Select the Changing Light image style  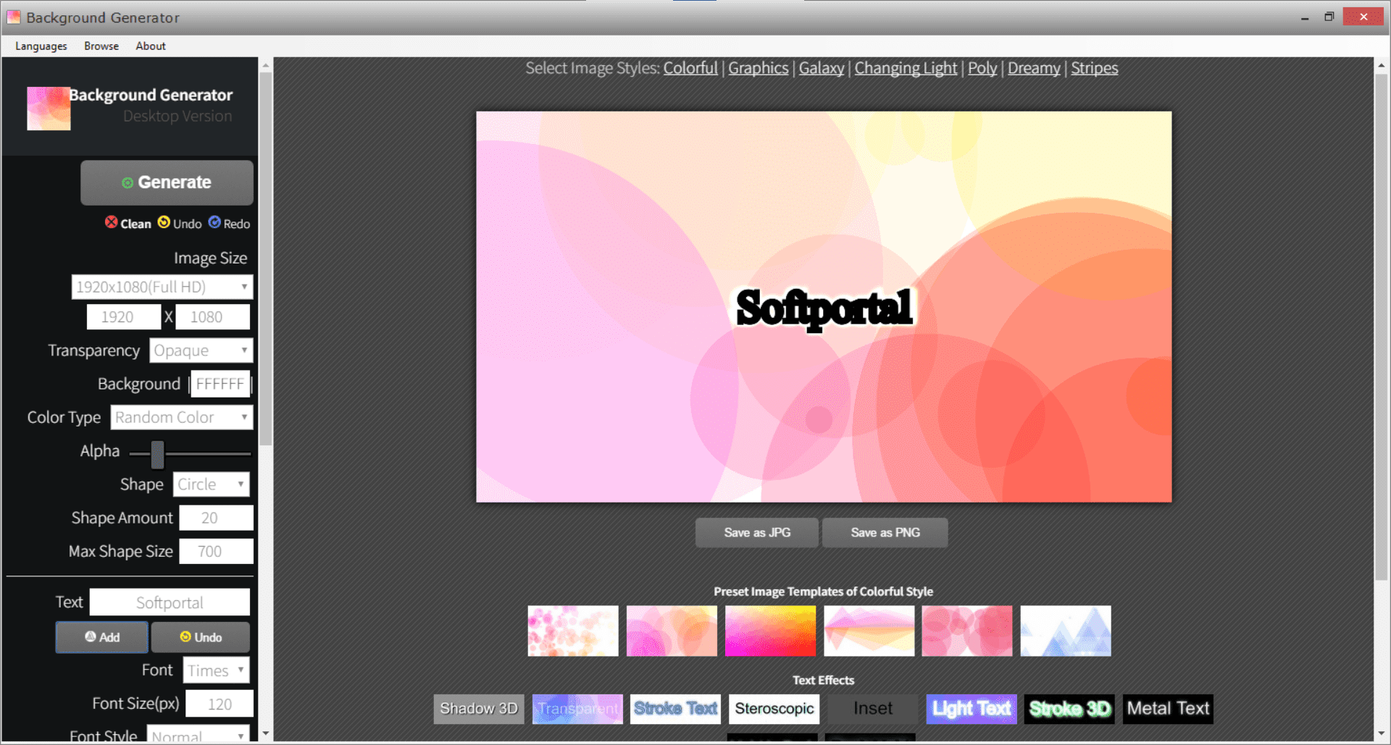tap(906, 68)
